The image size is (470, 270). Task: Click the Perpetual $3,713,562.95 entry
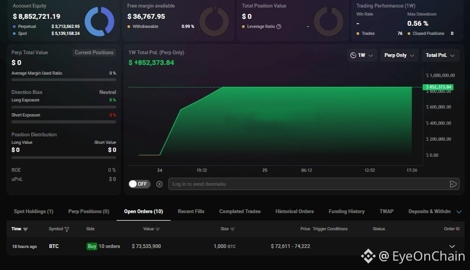pyautogui.click(x=46, y=27)
